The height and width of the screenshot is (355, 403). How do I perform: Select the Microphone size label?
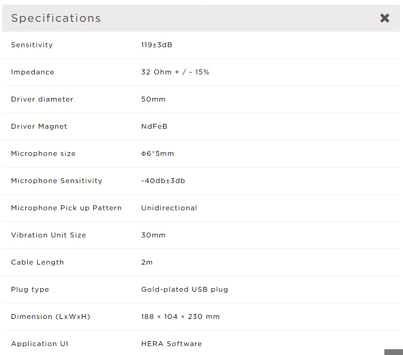[x=43, y=154]
